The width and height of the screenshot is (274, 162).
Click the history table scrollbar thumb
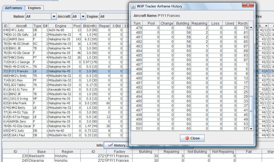point(251,111)
